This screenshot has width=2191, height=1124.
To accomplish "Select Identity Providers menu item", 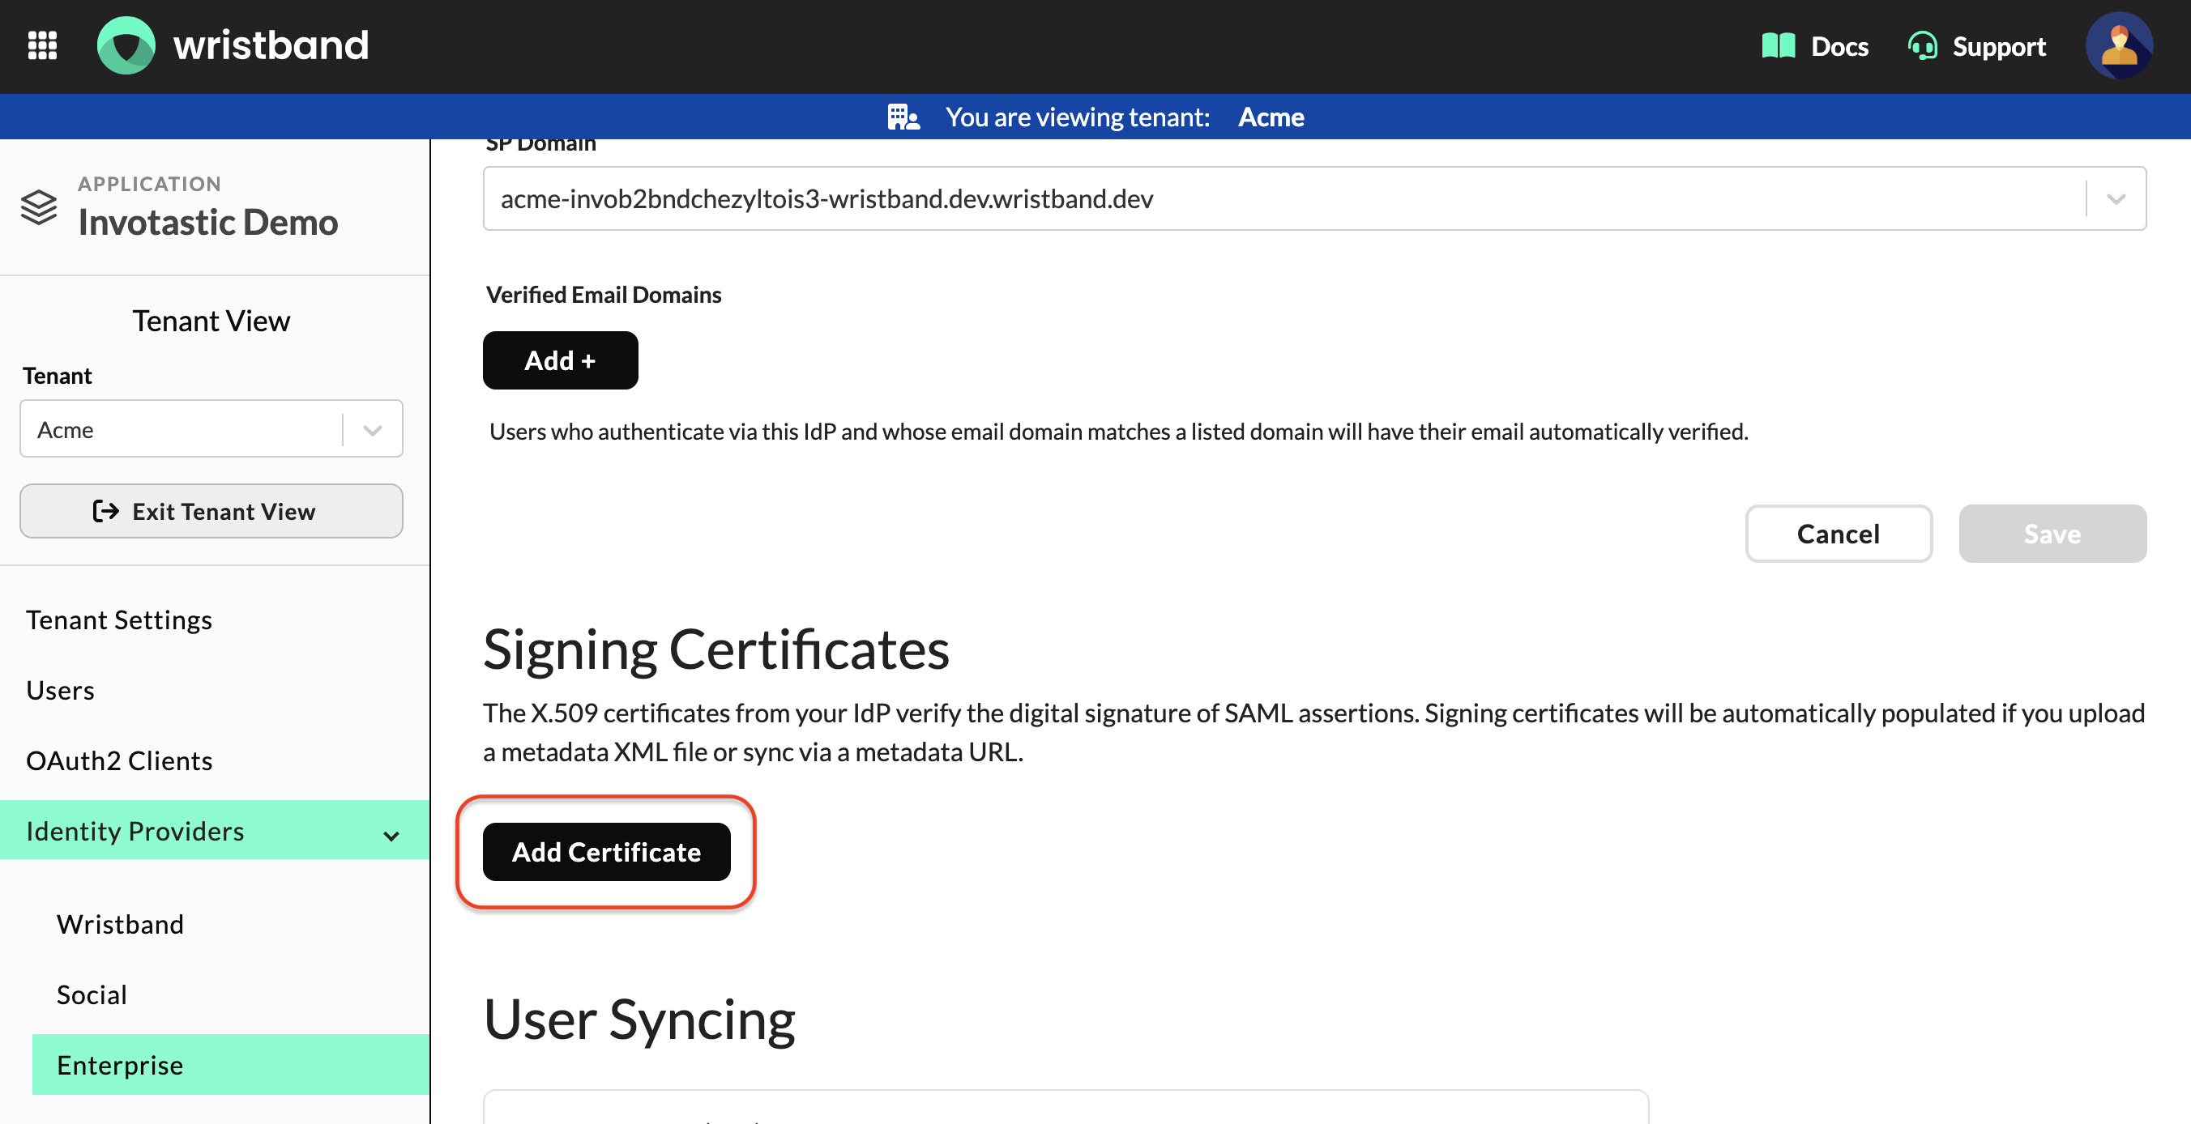I will pos(215,831).
